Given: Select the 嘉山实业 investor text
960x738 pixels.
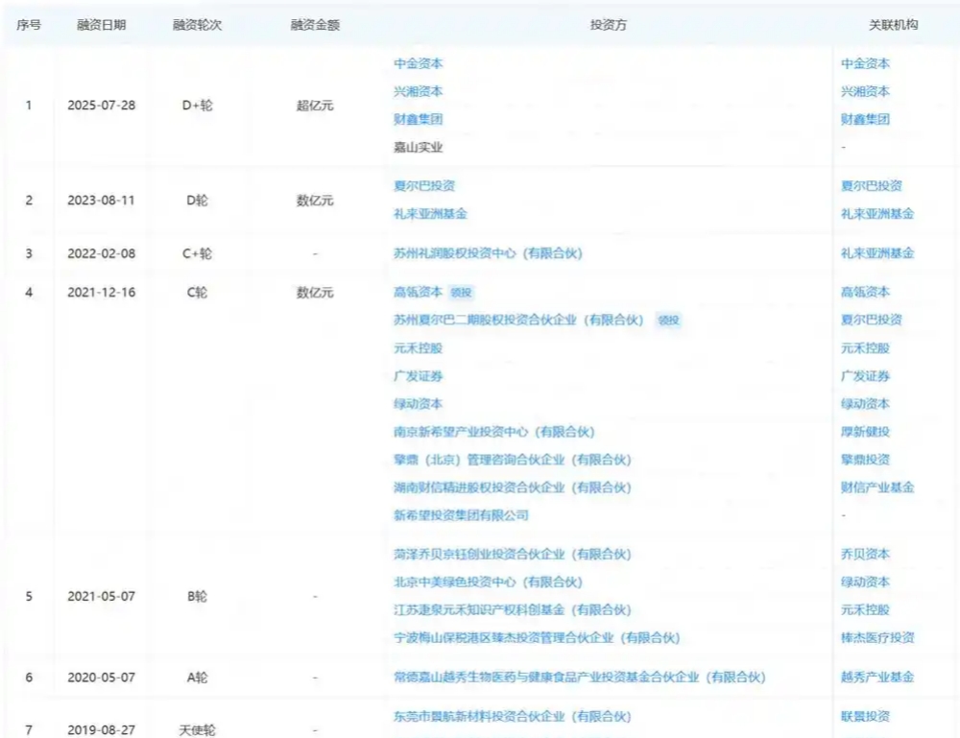Looking at the screenshot, I should (419, 148).
